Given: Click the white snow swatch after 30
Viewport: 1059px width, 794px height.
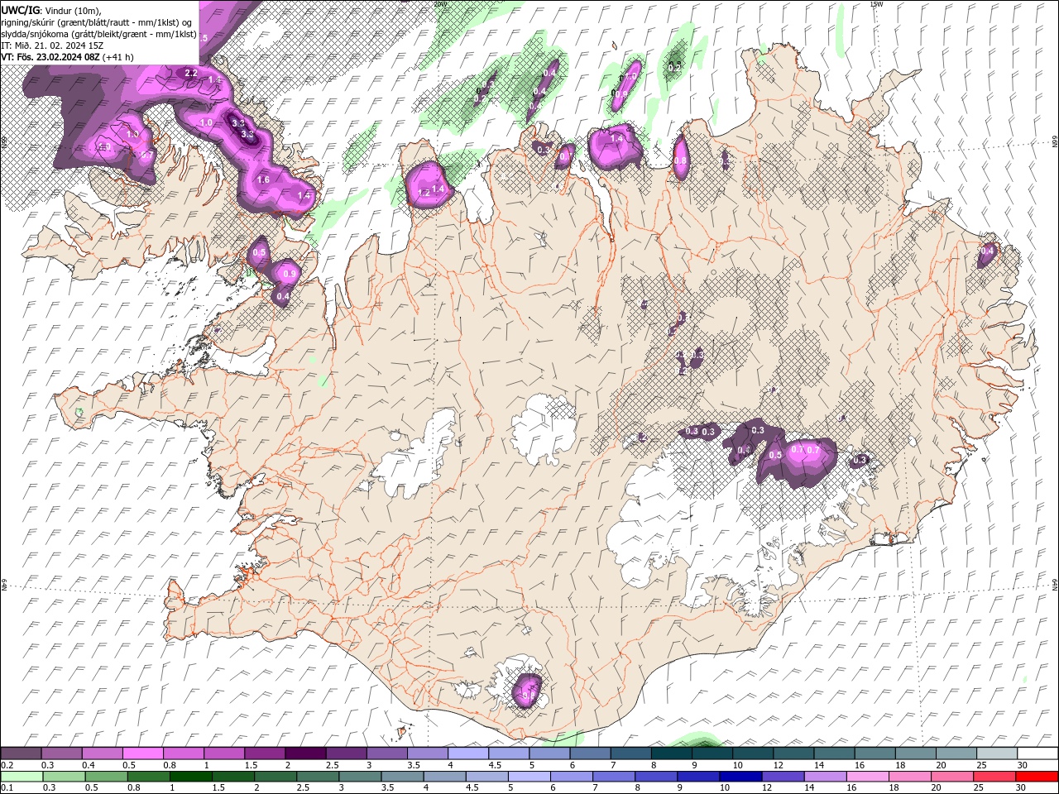Looking at the screenshot, I should click(x=1037, y=753).
